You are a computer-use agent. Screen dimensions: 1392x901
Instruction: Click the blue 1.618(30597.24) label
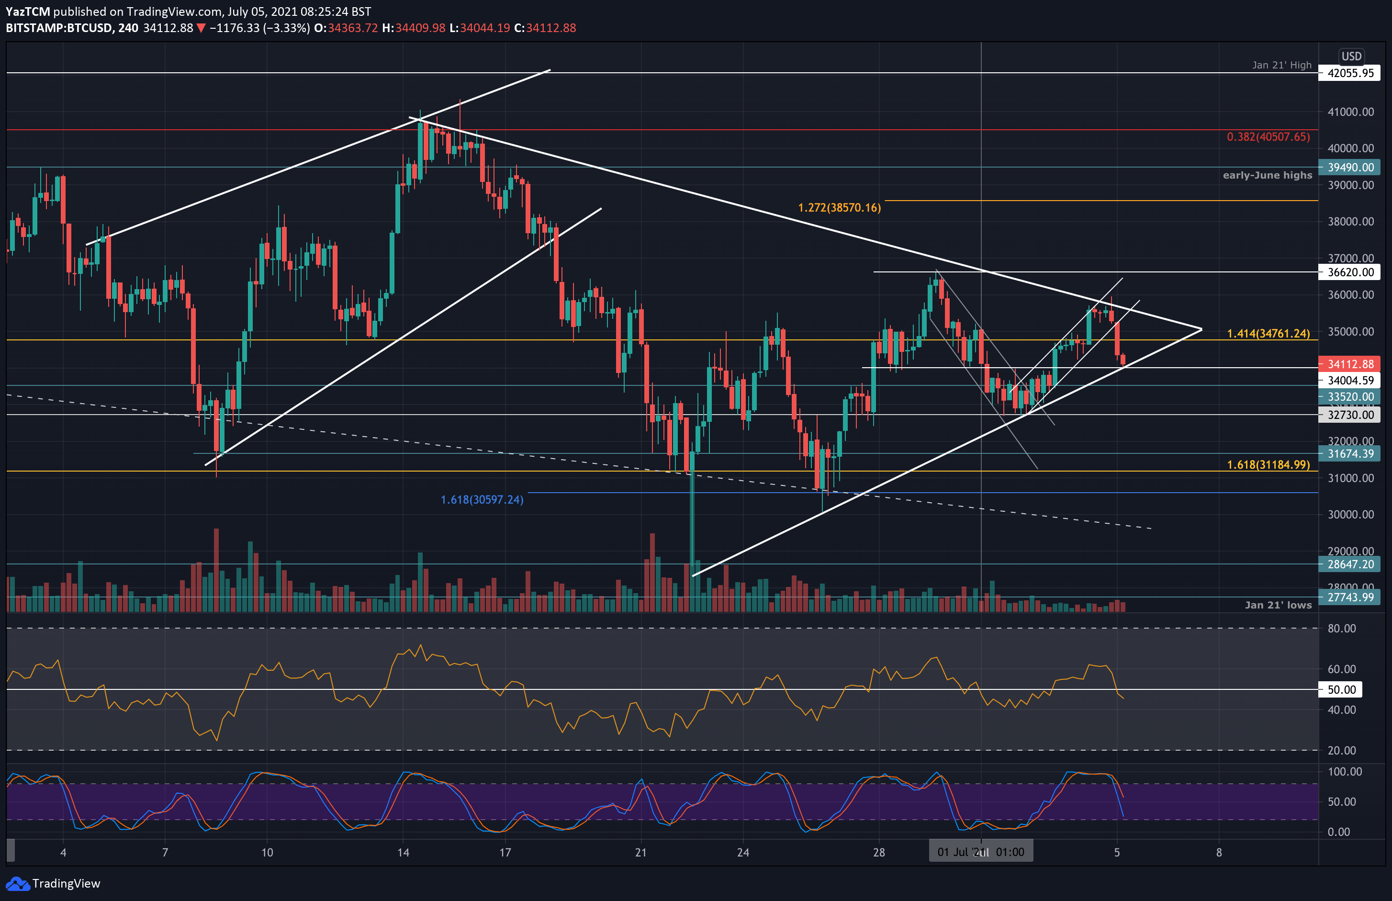tap(482, 500)
